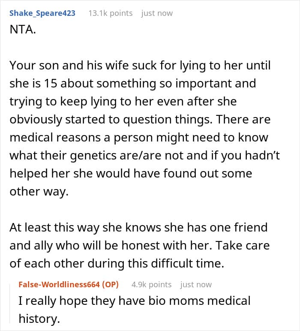Click the line starting Your son and his wife
This screenshot has height=331, width=300.
(x=140, y=66)
